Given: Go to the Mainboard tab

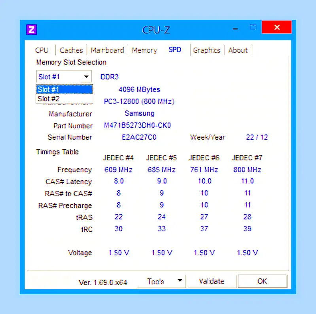Looking at the screenshot, I should click(x=107, y=50).
